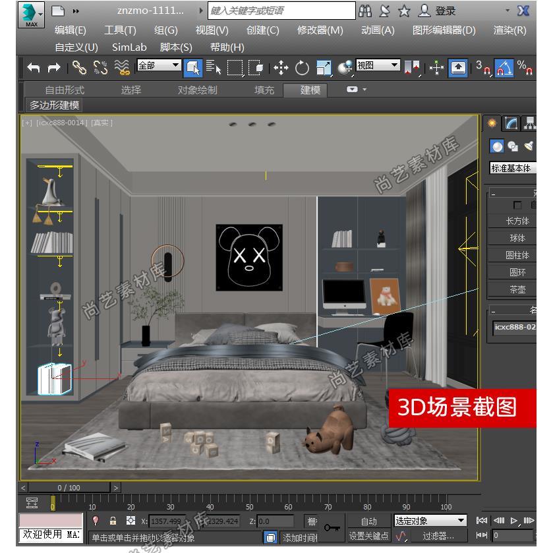Open the Hierarchy command panel tab

(529, 123)
